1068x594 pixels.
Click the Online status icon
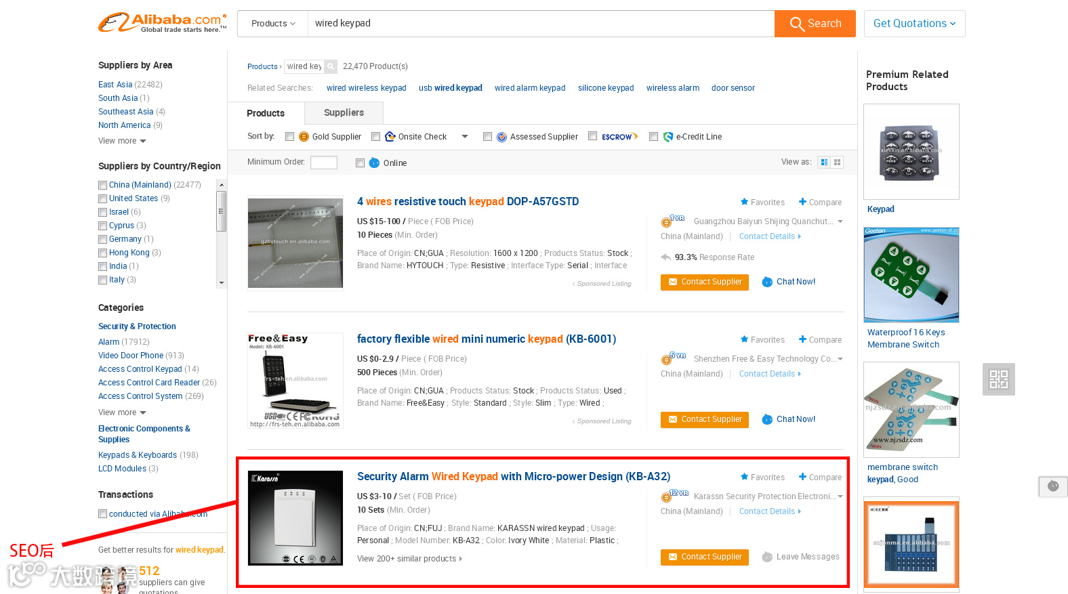[375, 163]
